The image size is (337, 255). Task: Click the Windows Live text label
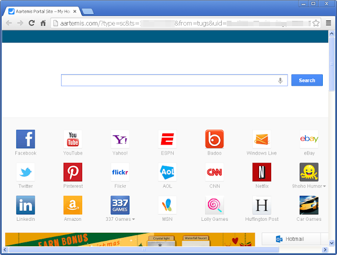pos(262,153)
